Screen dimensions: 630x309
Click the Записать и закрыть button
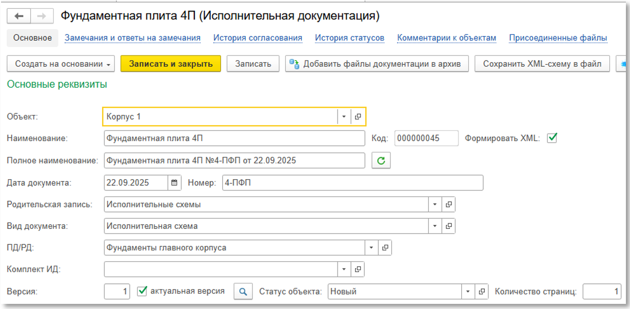click(170, 64)
